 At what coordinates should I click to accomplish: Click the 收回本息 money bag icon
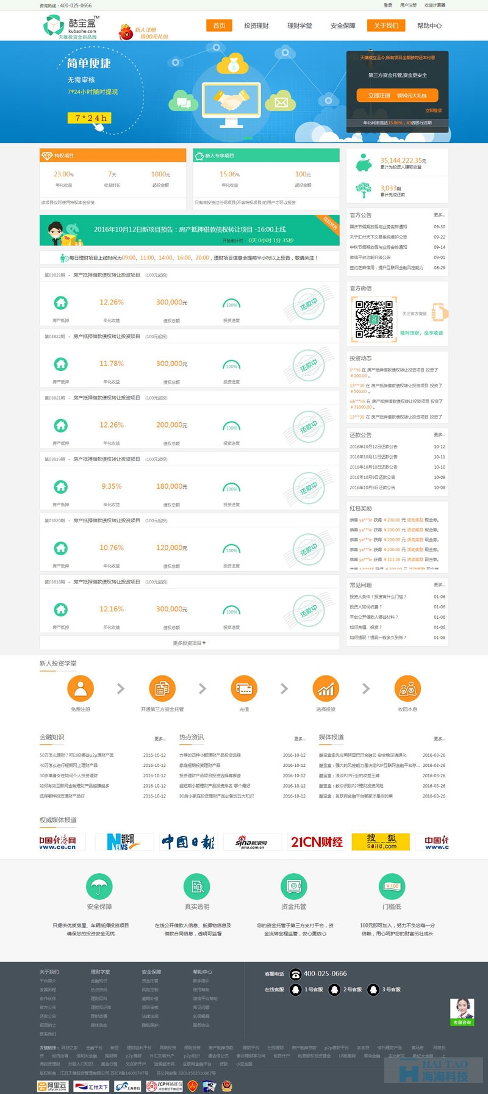(x=407, y=688)
